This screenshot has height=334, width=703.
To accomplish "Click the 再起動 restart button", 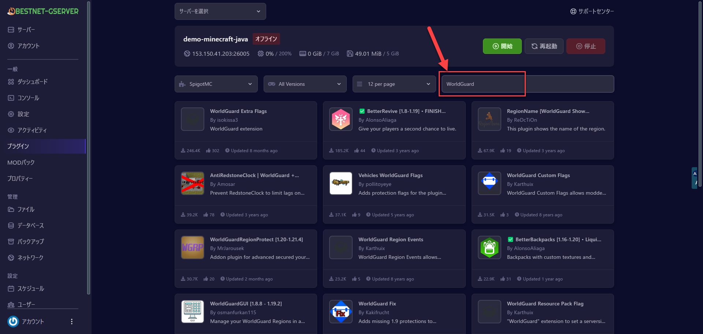I will point(544,46).
